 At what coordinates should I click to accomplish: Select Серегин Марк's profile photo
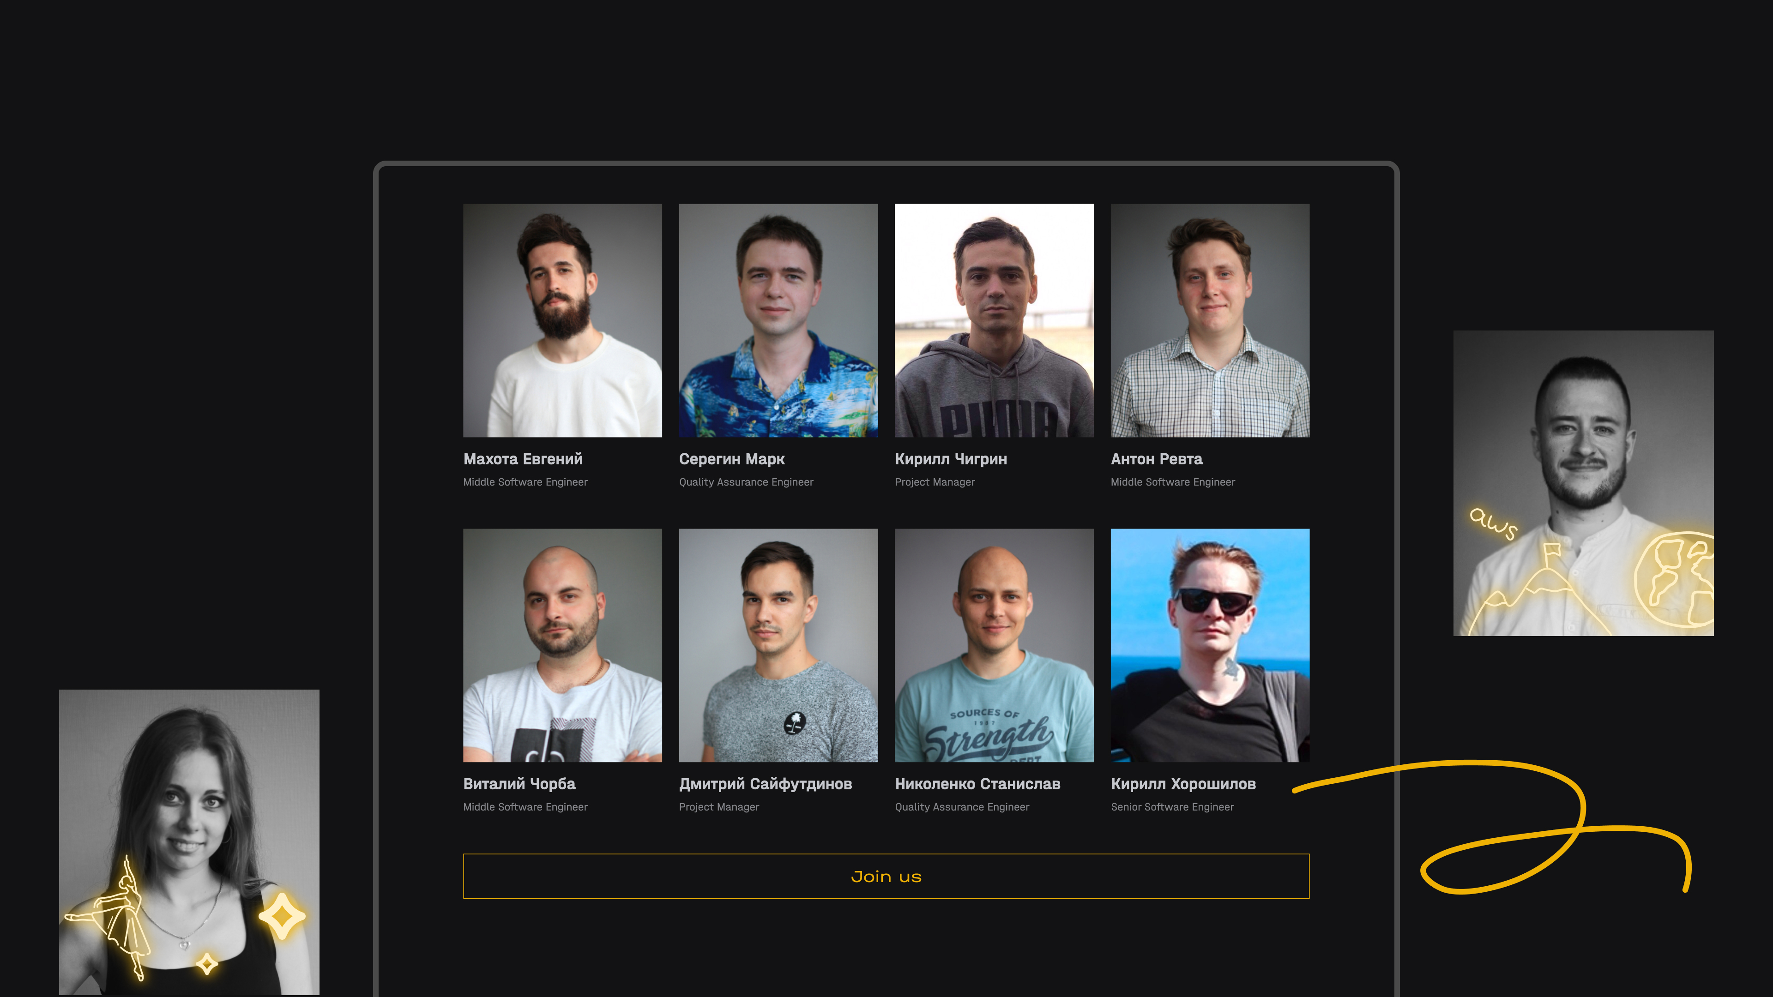[778, 320]
